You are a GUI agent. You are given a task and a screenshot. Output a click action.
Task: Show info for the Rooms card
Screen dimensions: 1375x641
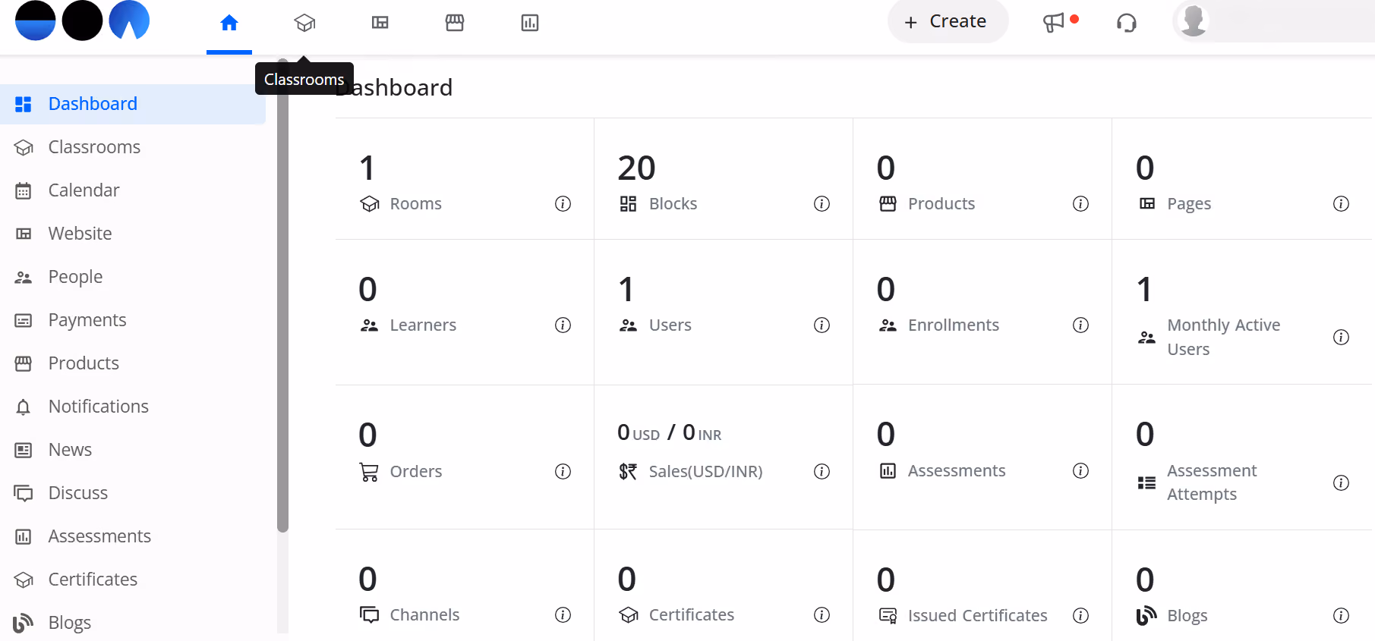563,203
